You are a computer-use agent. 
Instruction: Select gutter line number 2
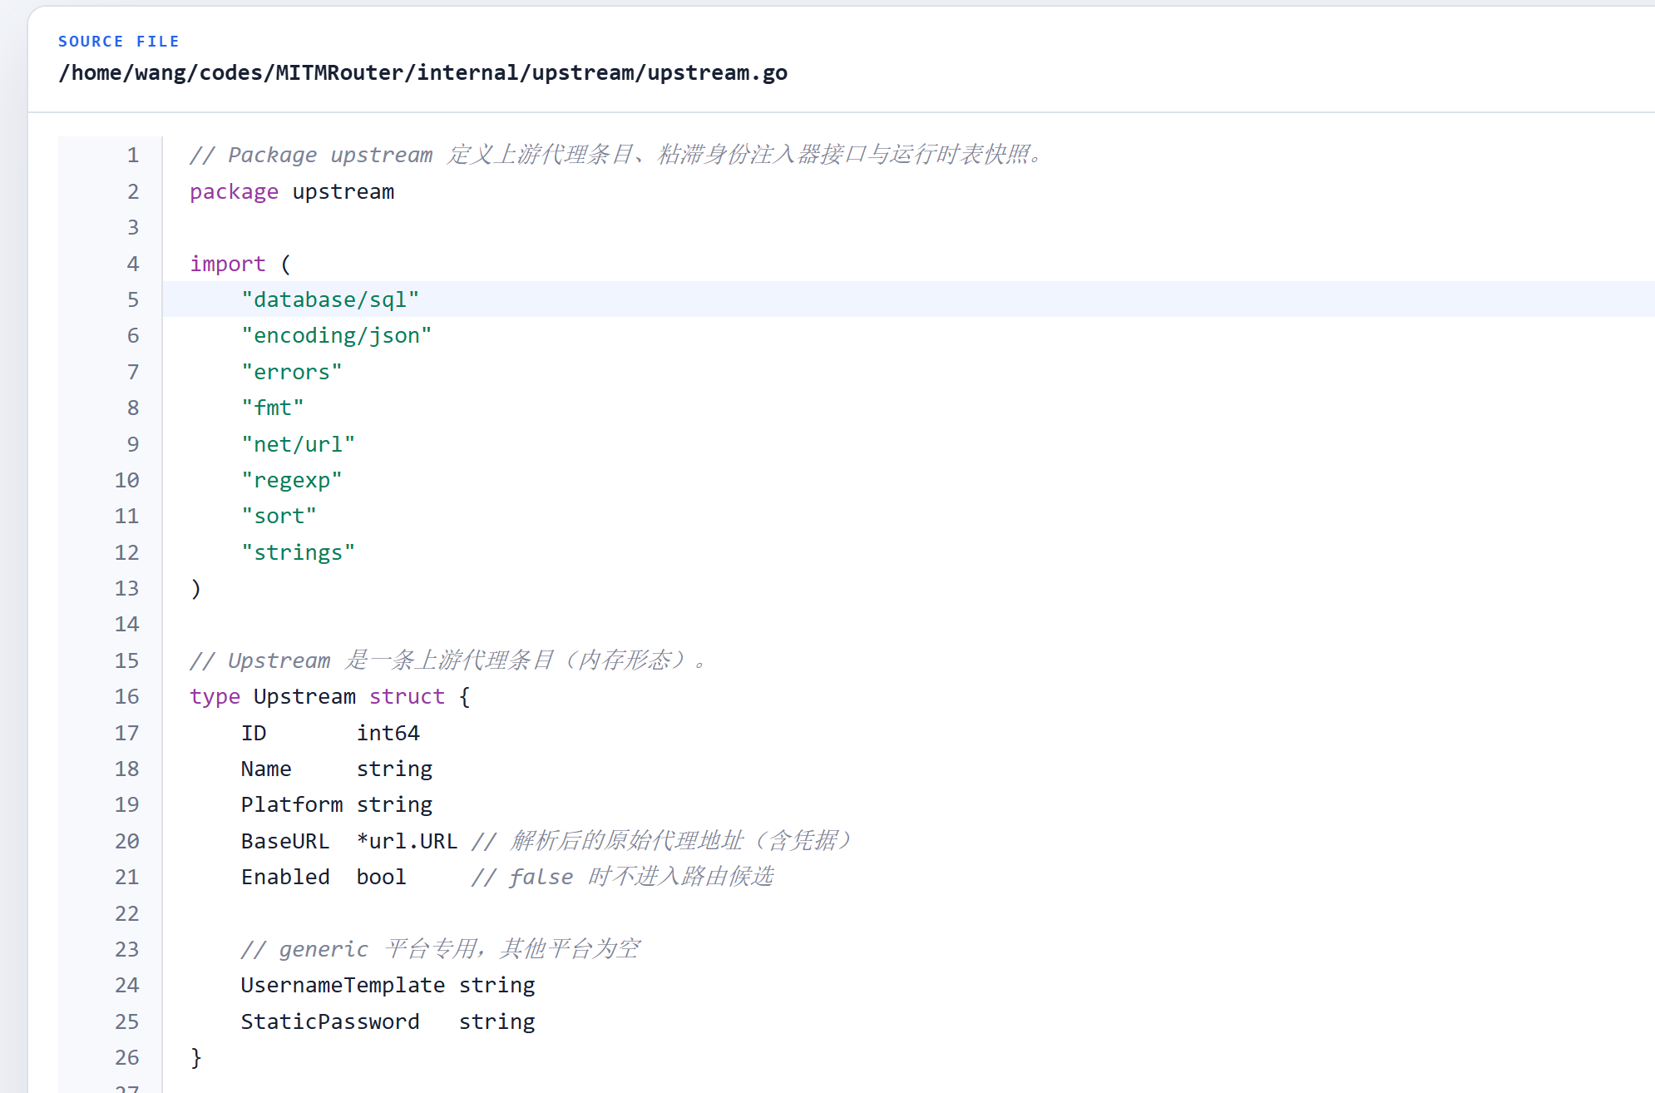133,191
